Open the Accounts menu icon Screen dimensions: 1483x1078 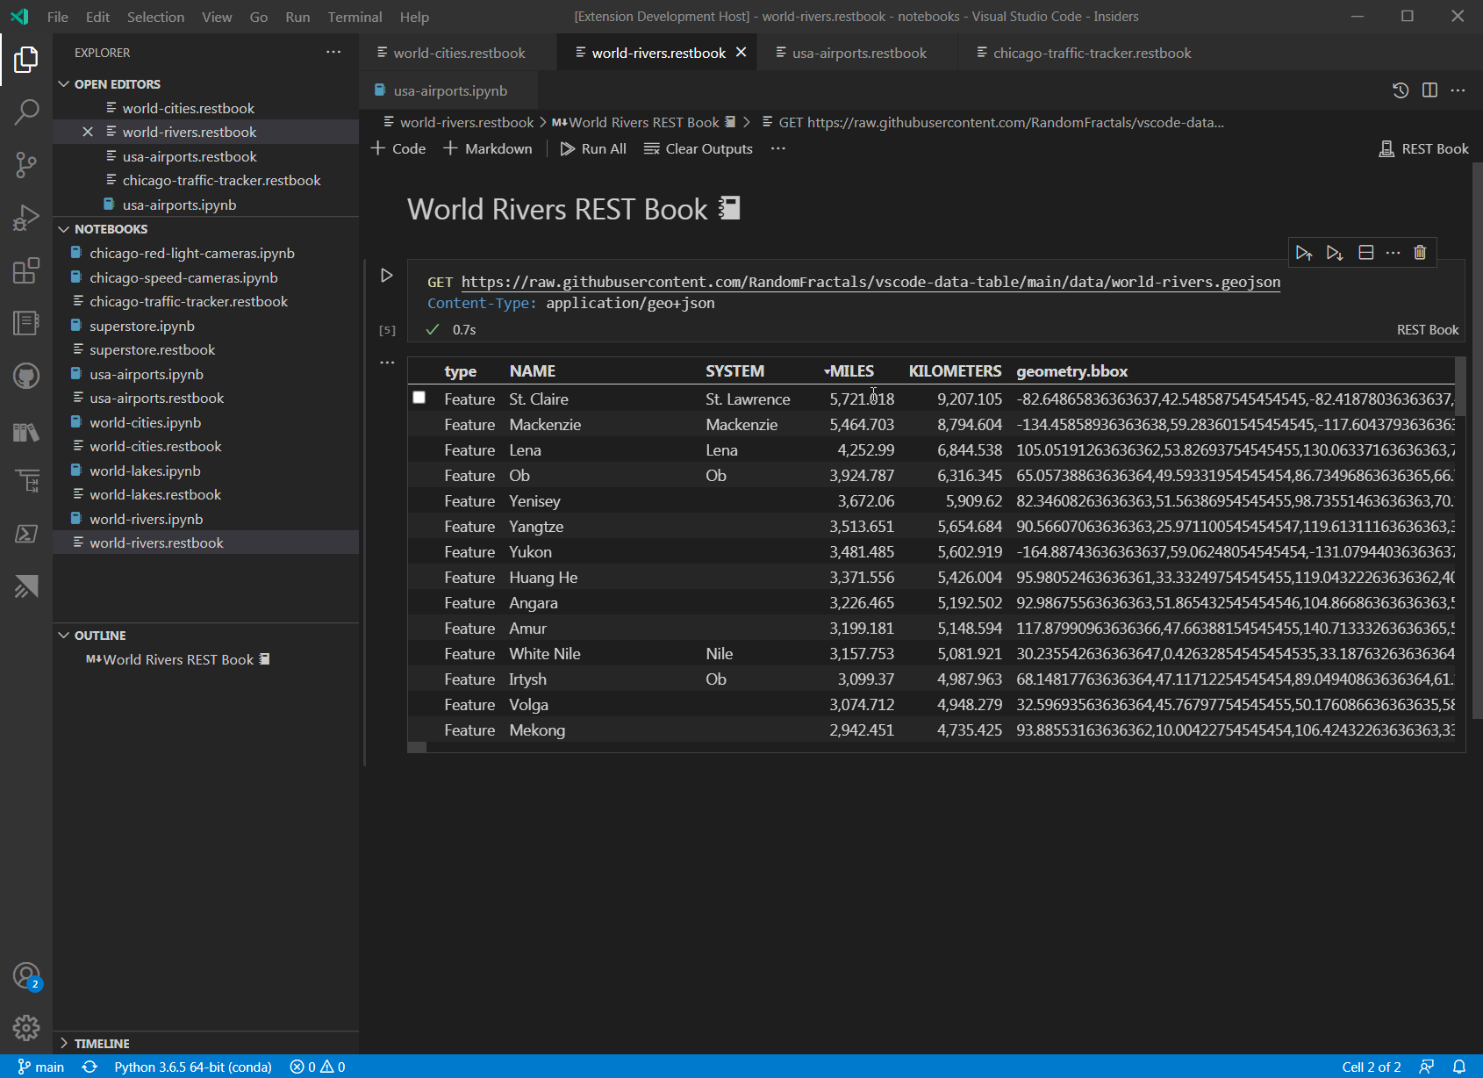[x=26, y=975]
